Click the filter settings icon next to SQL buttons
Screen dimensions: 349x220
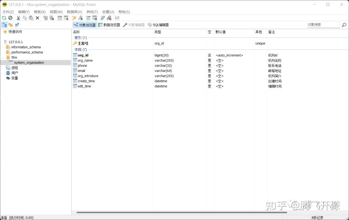click(x=117, y=18)
